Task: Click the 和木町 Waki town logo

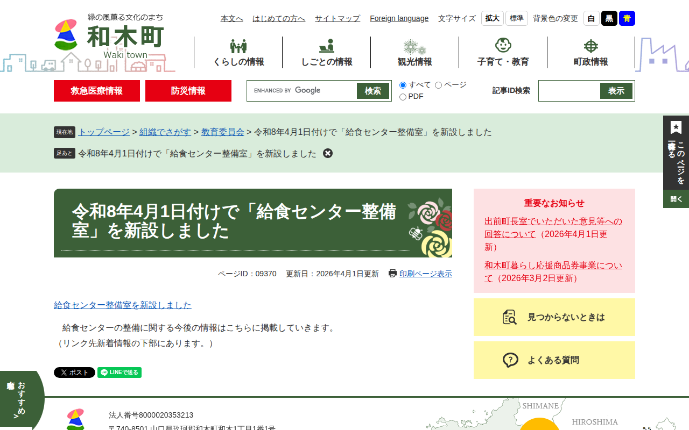Action: [x=109, y=36]
